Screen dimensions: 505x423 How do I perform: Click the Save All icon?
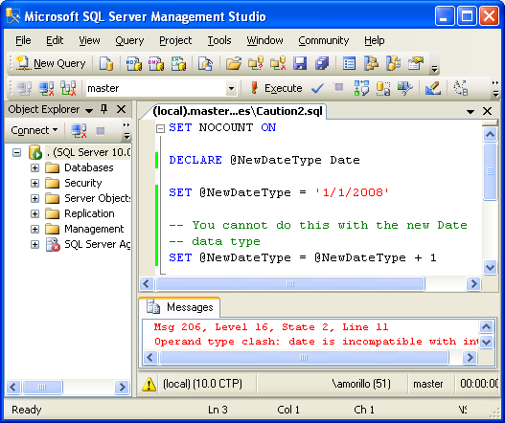pyautogui.click(x=322, y=63)
